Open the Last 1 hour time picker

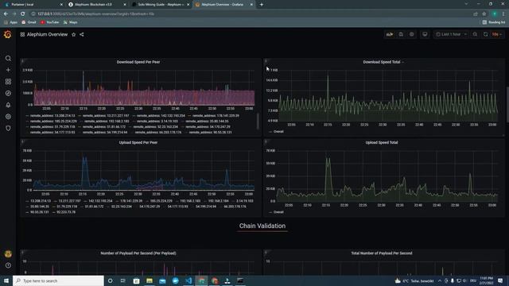[451, 34]
